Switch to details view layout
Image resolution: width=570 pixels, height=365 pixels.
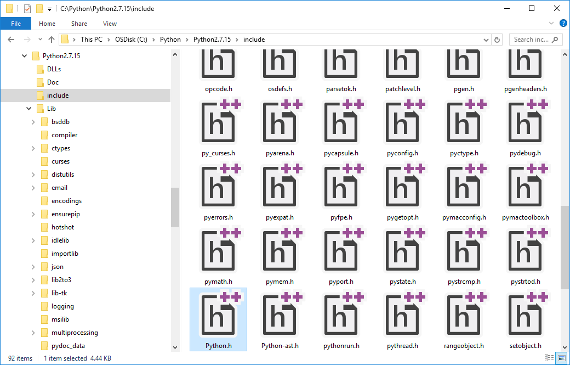click(550, 358)
